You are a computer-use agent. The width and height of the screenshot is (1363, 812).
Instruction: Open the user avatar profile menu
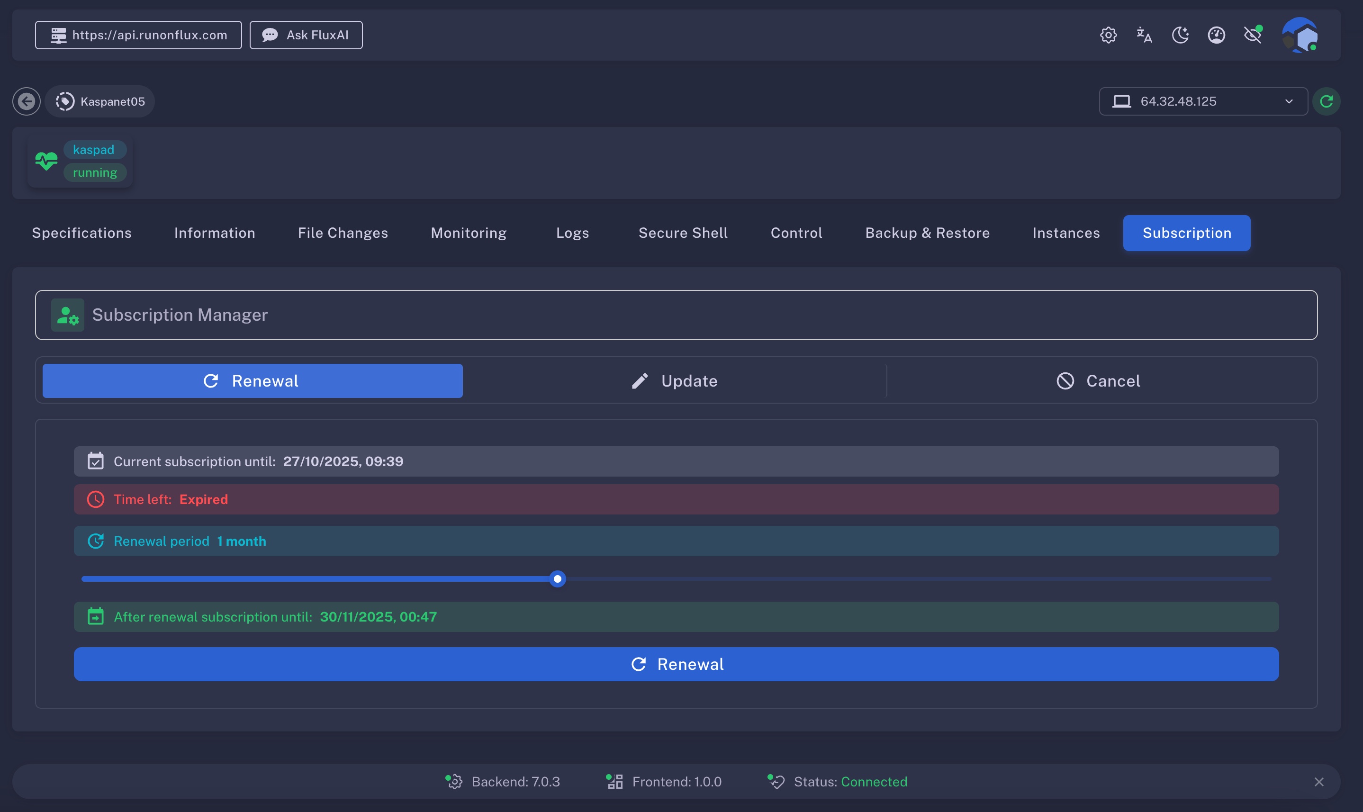point(1300,35)
